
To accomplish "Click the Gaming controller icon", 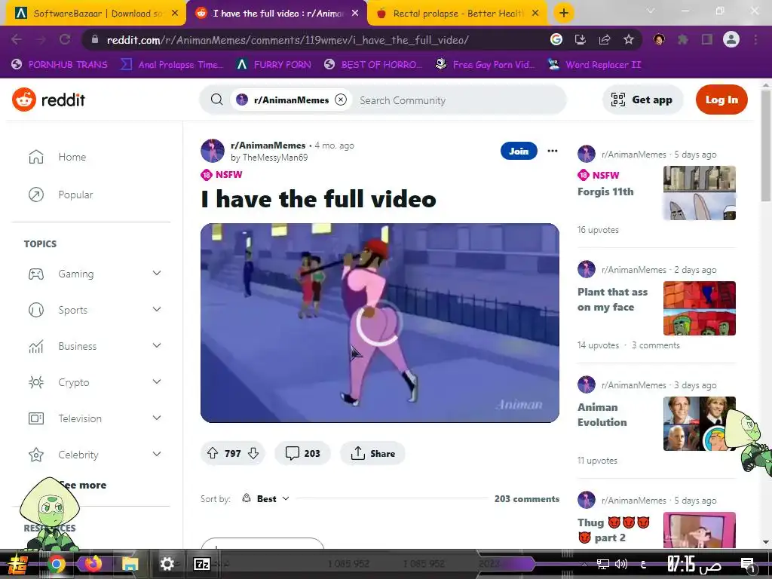I will (36, 274).
